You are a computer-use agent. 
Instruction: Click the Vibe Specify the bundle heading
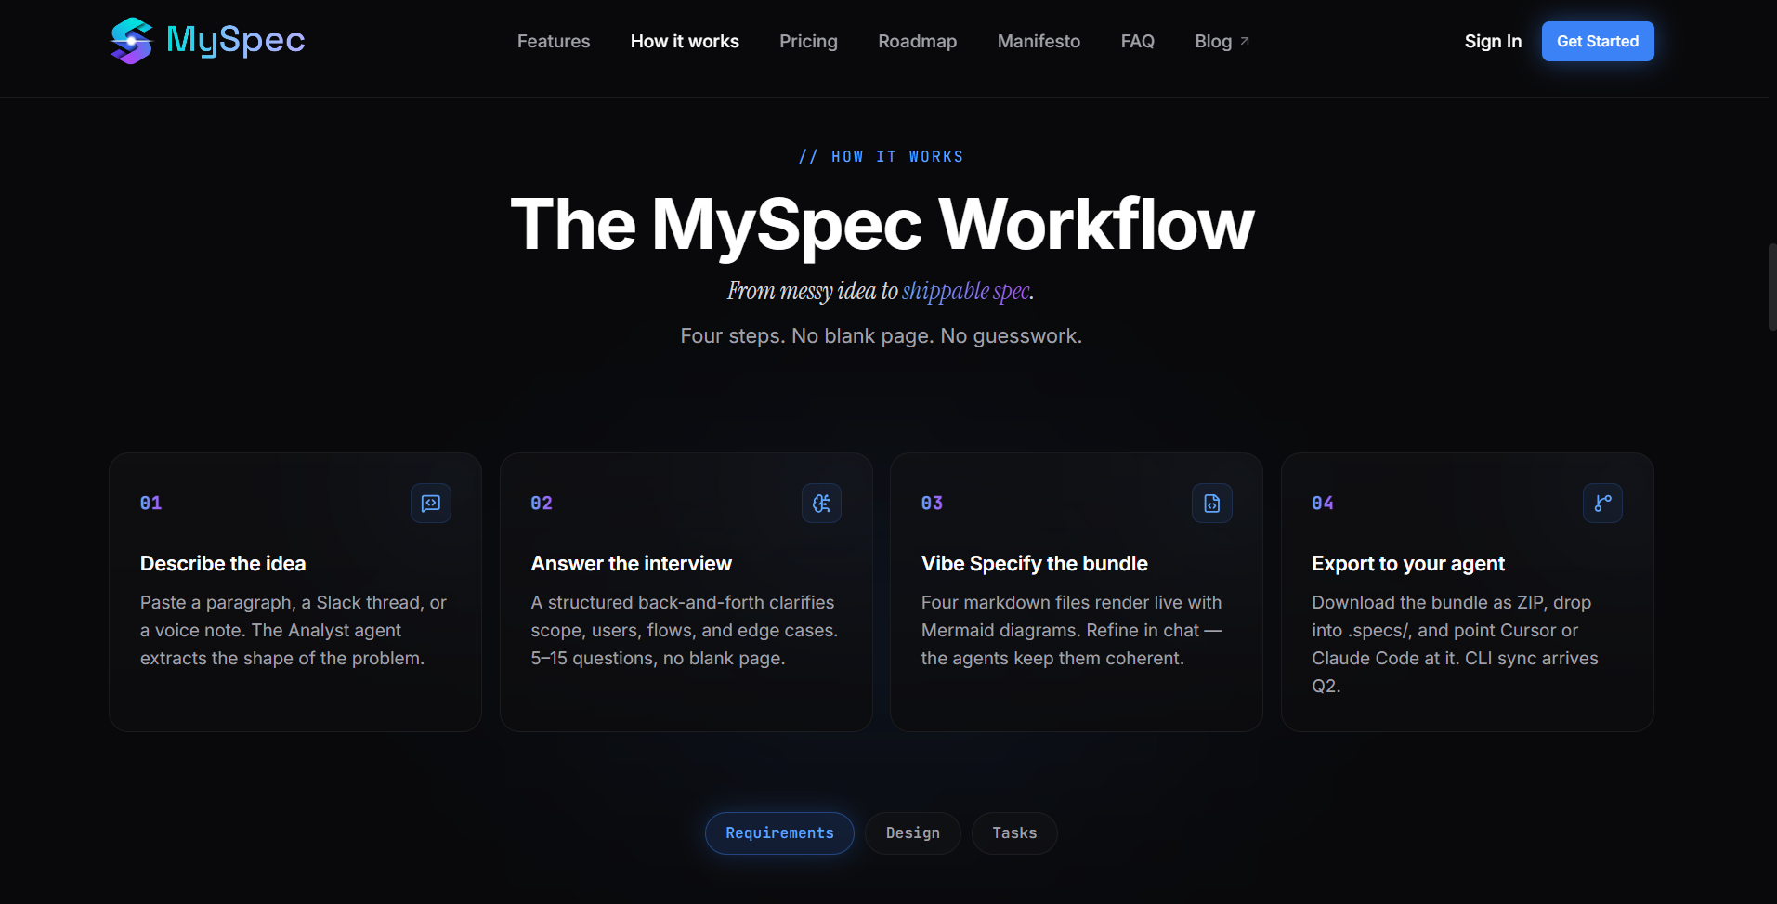coord(1034,563)
